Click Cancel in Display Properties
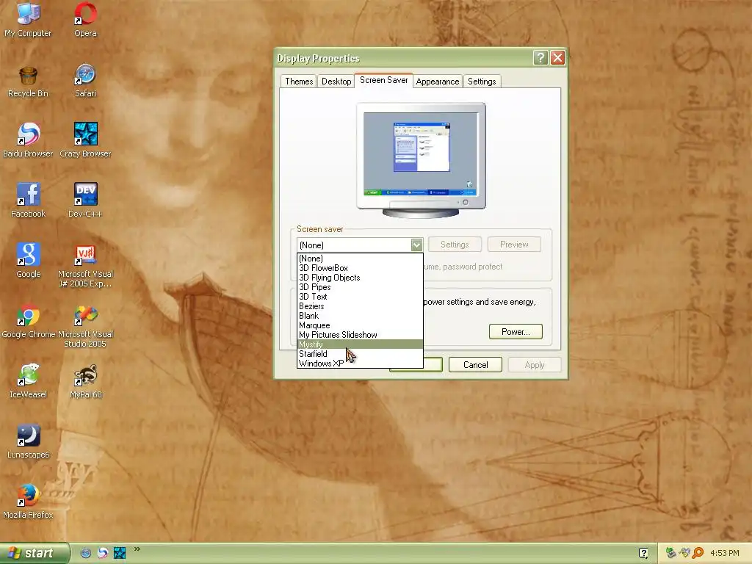 [x=475, y=365]
